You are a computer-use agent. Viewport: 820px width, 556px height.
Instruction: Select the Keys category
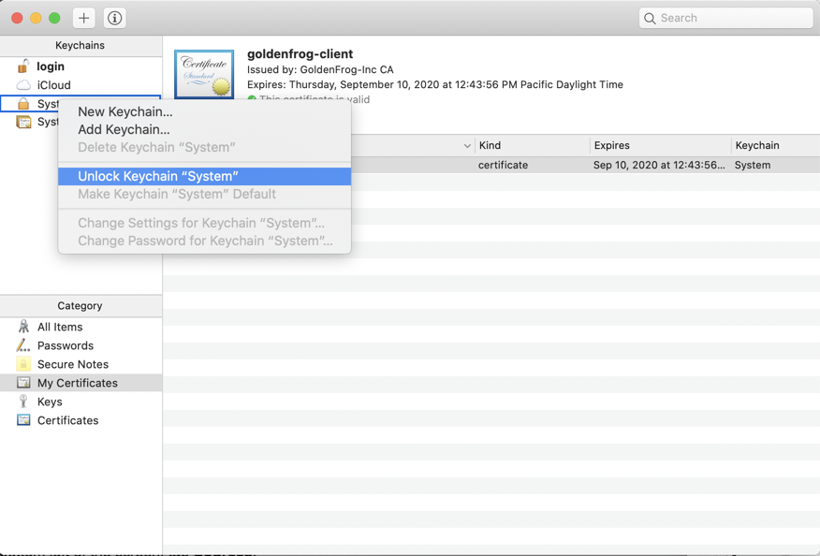point(81,402)
